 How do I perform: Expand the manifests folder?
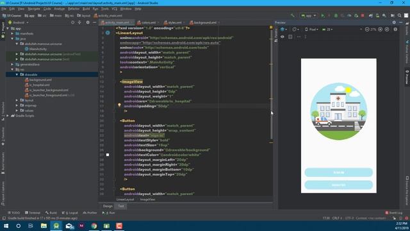(x=12, y=33)
